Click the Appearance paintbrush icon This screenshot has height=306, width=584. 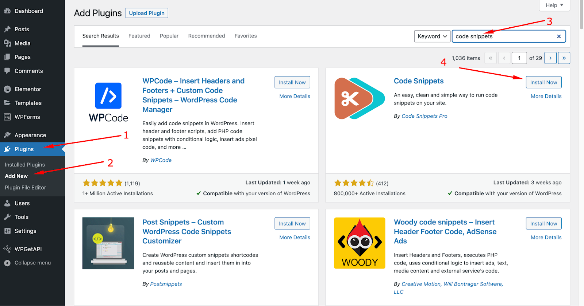point(7,135)
